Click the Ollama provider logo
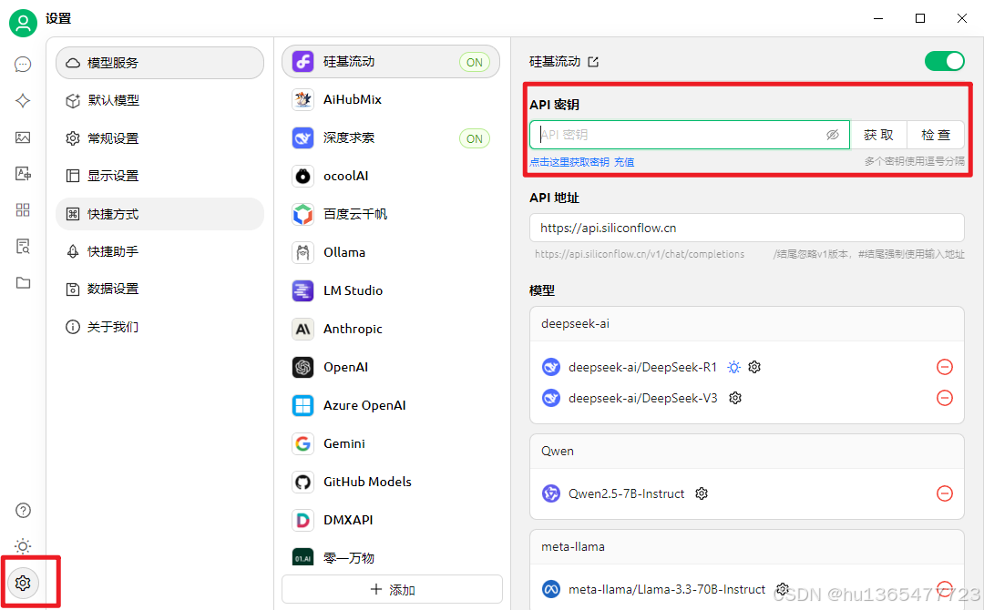Screen dimensions: 984x610 point(303,252)
